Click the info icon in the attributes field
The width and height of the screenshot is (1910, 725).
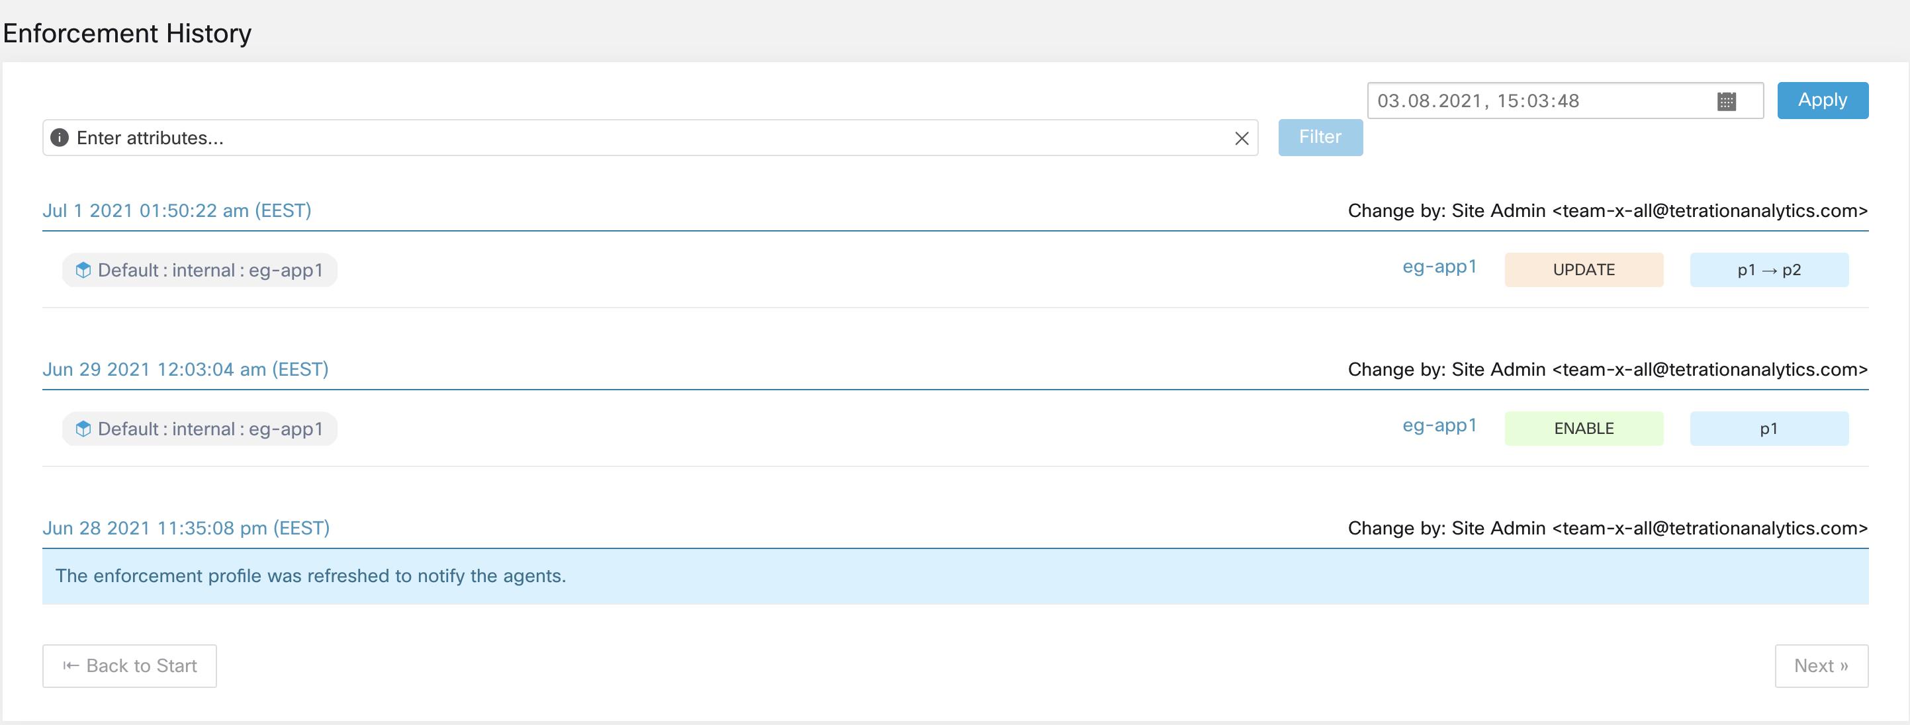click(60, 138)
